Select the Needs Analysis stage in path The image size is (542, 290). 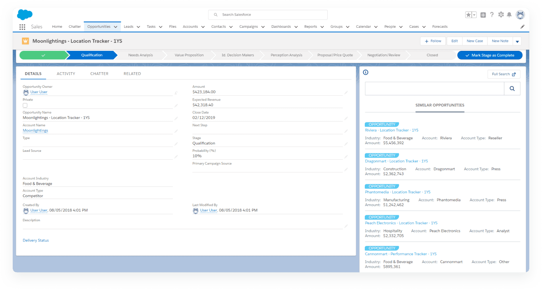coord(141,55)
